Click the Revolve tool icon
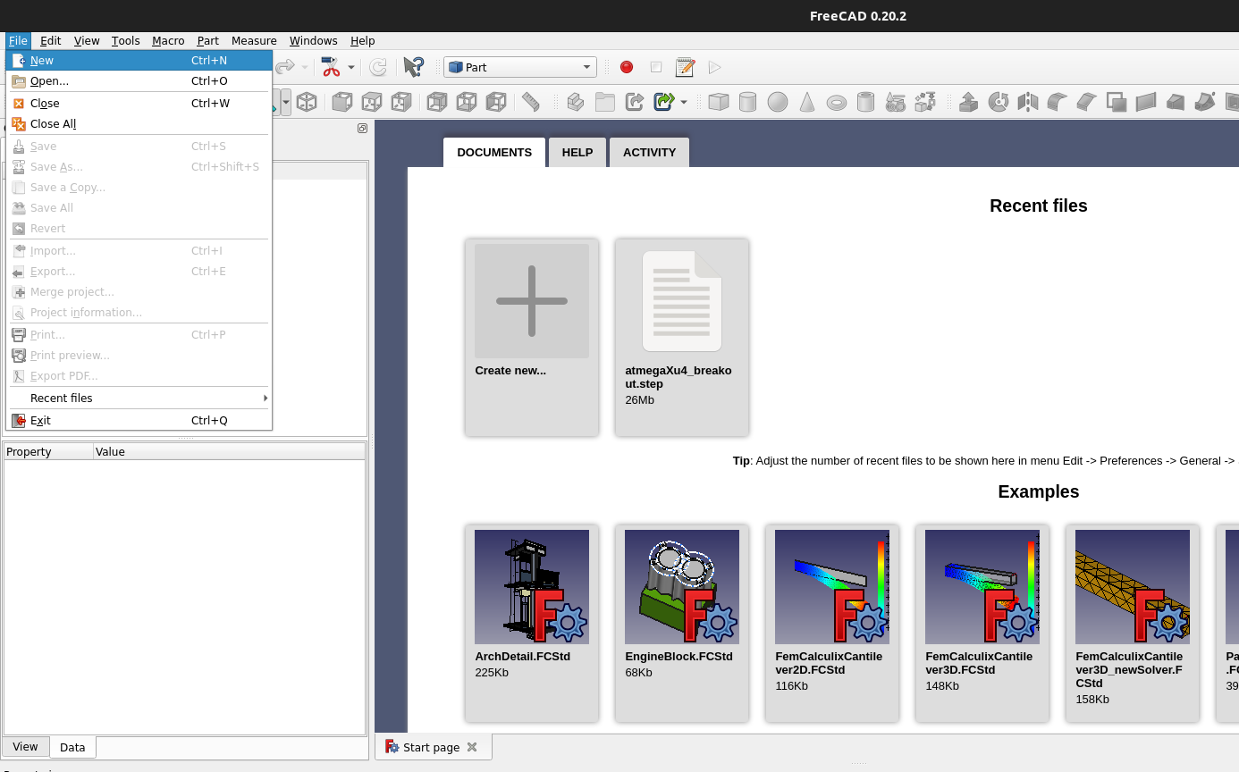Screen dimensions: 1239x772 (999, 102)
